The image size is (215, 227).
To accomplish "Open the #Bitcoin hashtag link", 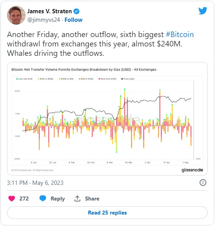I will 180,35.
